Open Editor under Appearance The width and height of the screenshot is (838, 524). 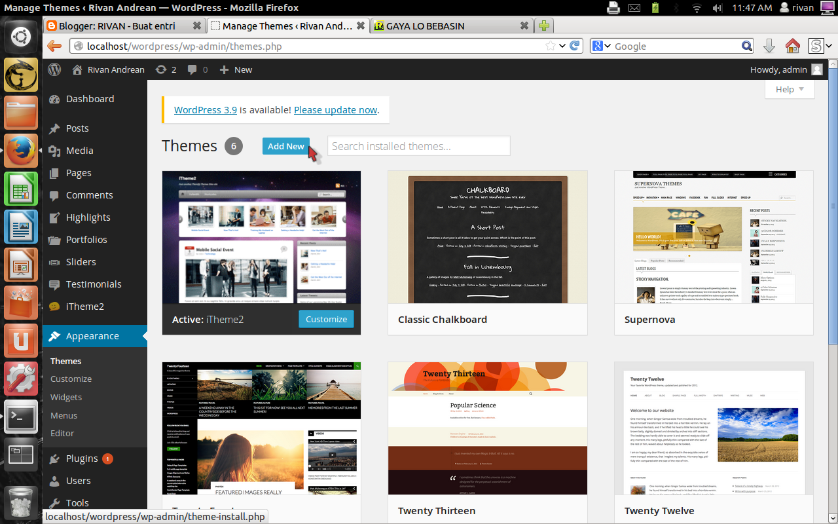62,433
